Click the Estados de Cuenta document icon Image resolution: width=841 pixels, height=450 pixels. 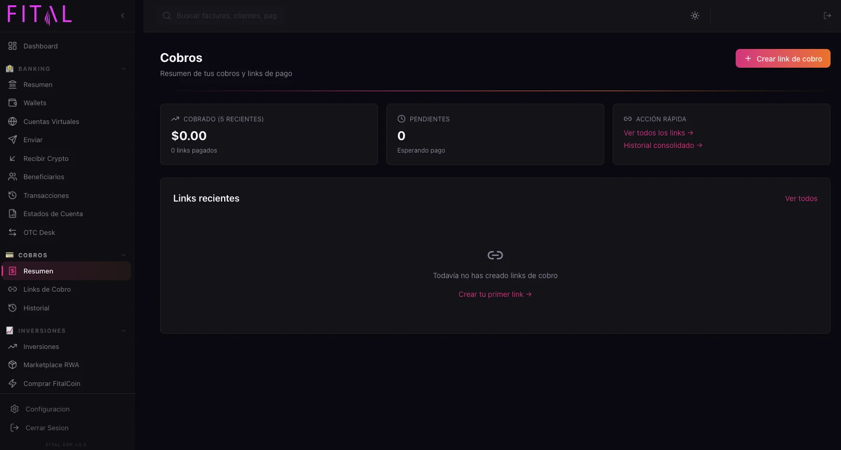tap(13, 214)
